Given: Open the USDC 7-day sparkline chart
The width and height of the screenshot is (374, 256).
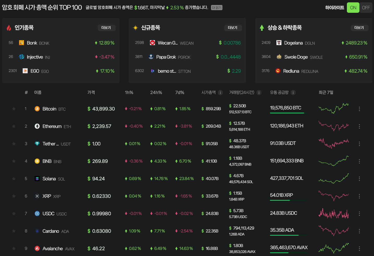Looking at the screenshot, I should point(334,213).
